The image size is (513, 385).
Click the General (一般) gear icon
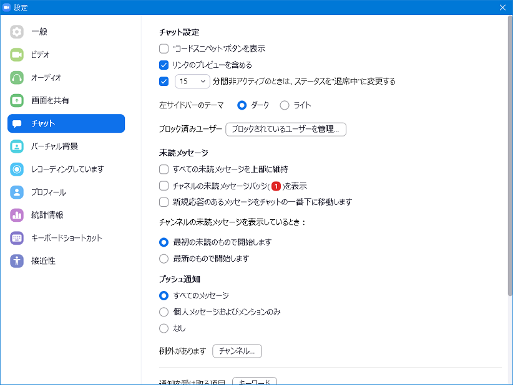(x=17, y=32)
